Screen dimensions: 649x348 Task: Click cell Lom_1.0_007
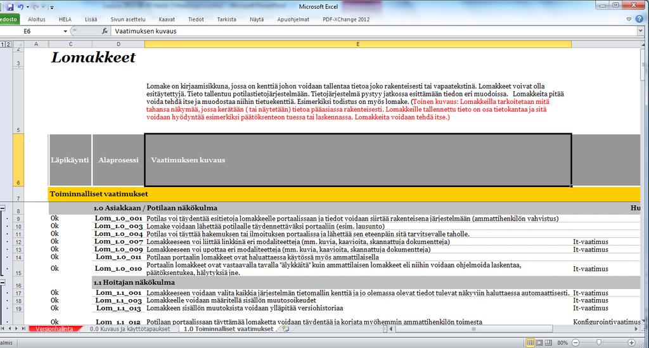119,242
